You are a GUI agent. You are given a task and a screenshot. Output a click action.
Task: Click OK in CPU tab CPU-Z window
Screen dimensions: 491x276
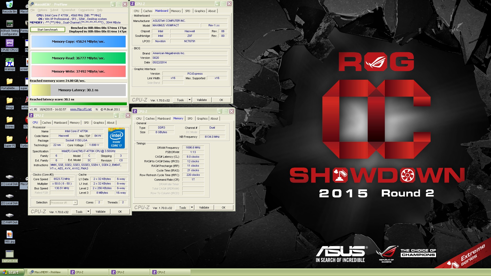(x=120, y=212)
